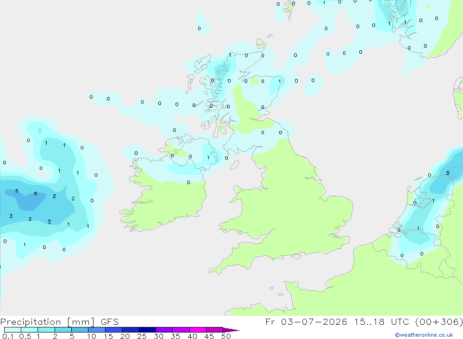The image size is (463, 339).
Task: Select the 15–20 mm legend swatch
Action: click(x=114, y=330)
